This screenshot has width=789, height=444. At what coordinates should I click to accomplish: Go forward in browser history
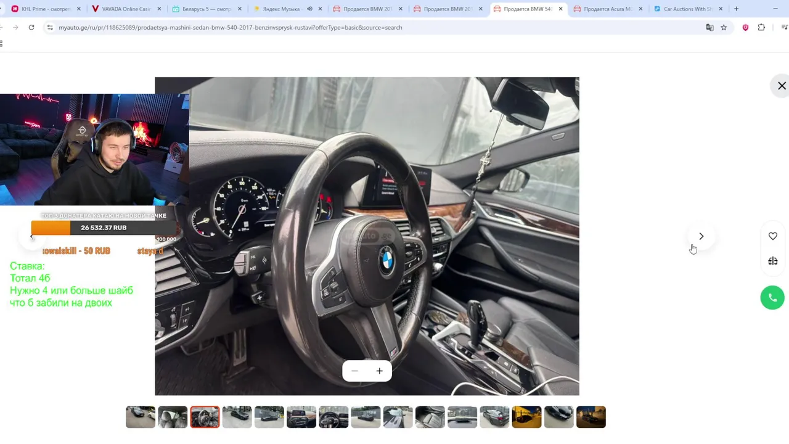(x=15, y=27)
